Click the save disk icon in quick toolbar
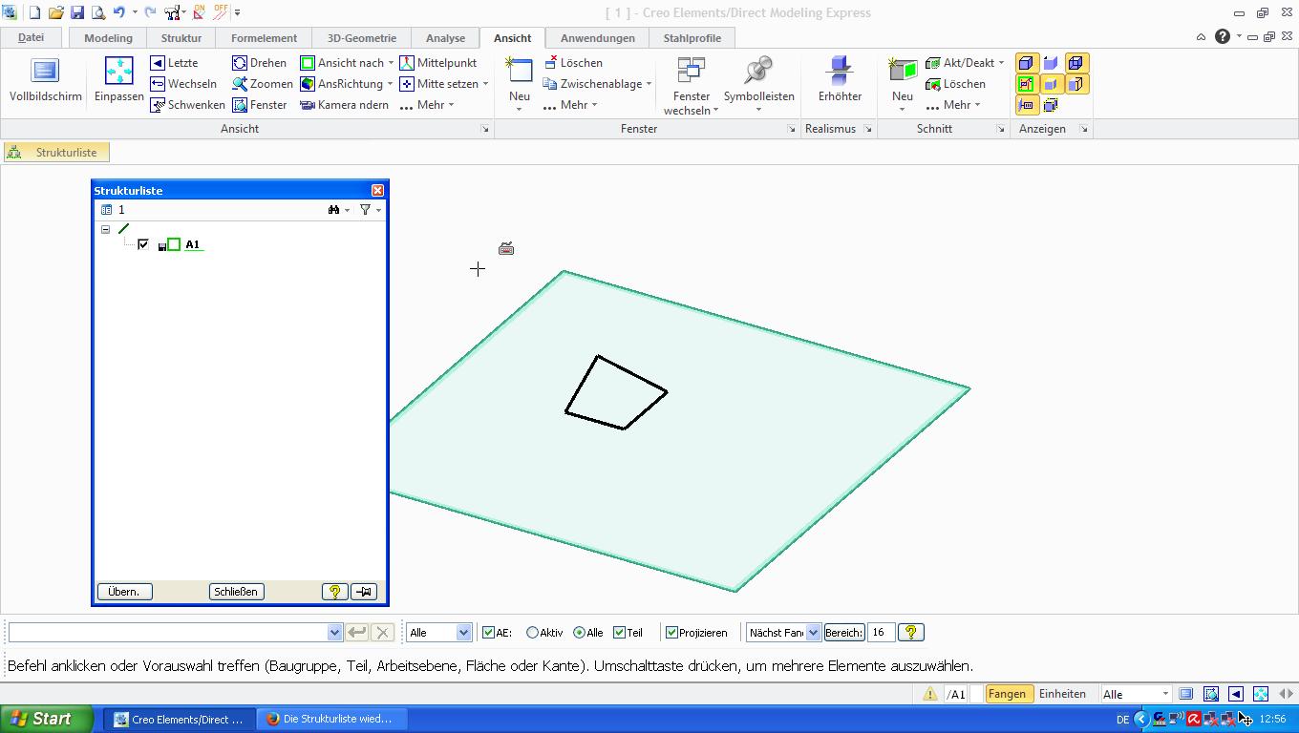The width and height of the screenshot is (1299, 733). [x=77, y=12]
